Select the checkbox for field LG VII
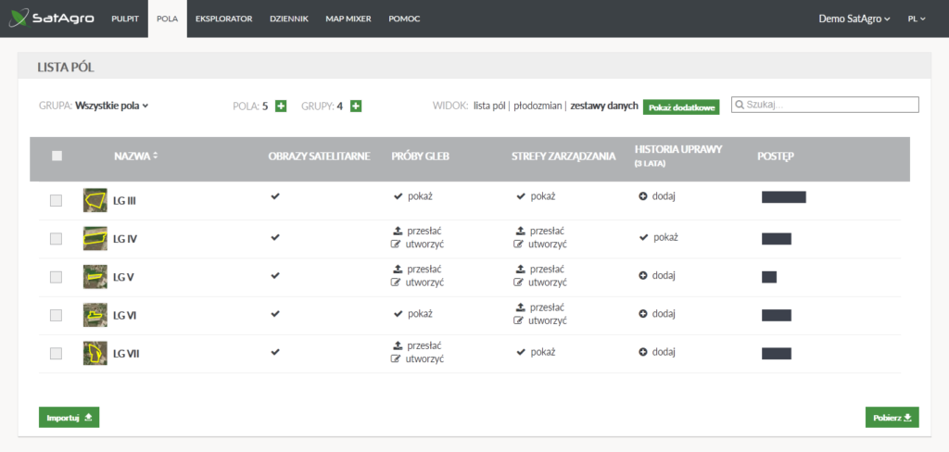The width and height of the screenshot is (949, 452). click(x=57, y=353)
